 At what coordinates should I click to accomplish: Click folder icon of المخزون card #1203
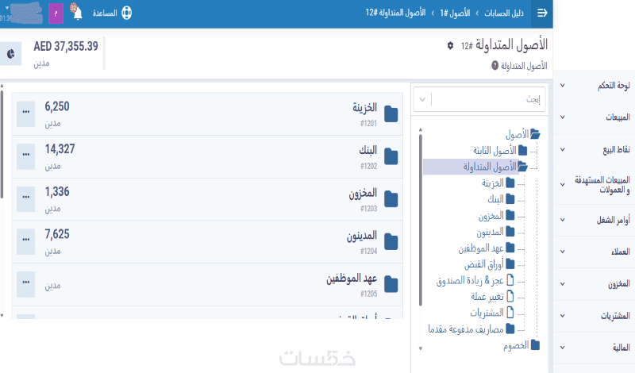[391, 199]
